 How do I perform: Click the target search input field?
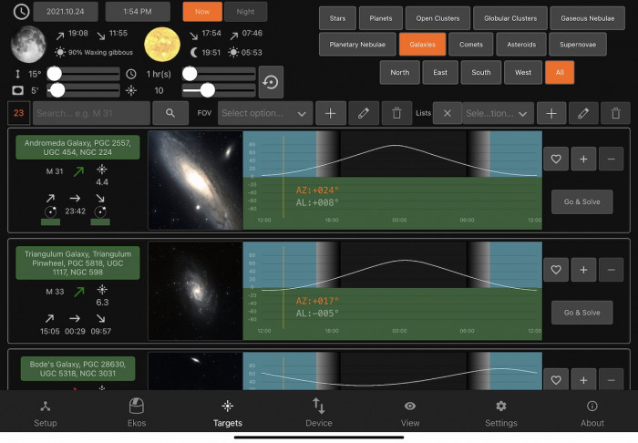(91, 113)
